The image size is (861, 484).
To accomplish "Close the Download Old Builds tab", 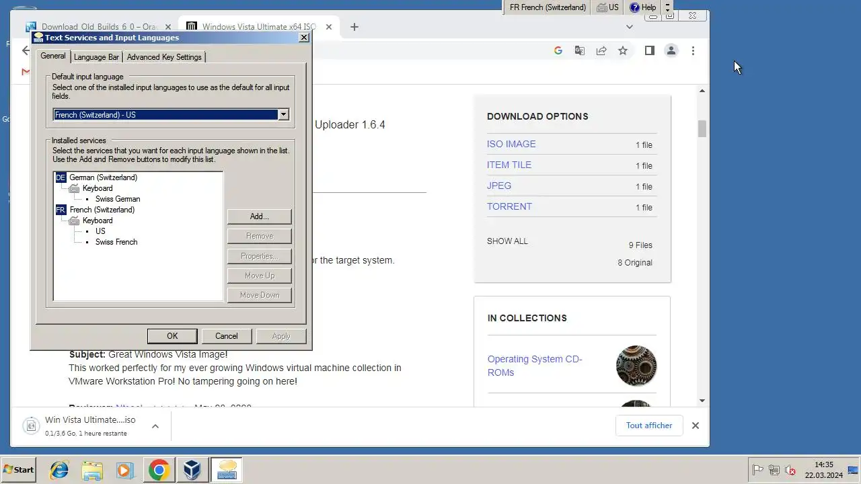I will [x=168, y=27].
